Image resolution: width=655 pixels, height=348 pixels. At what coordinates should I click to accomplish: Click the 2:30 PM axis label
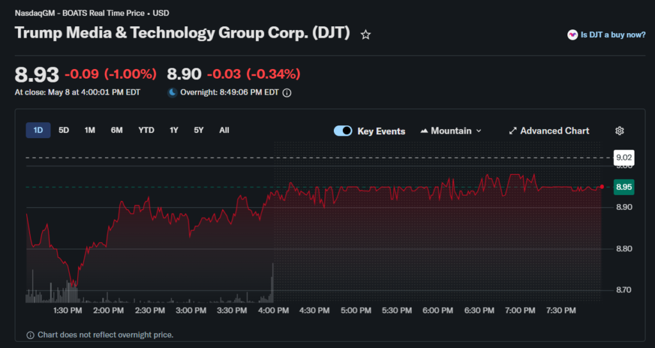(x=150, y=310)
